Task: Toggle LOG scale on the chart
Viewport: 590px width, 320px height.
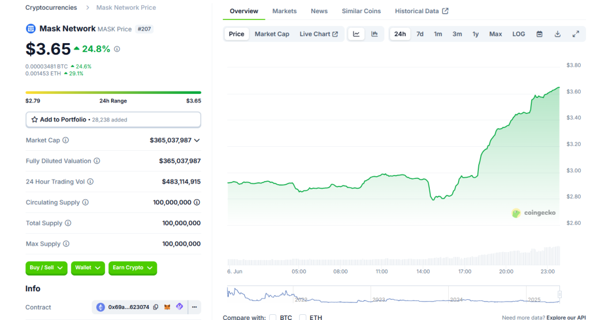Action: coord(519,34)
